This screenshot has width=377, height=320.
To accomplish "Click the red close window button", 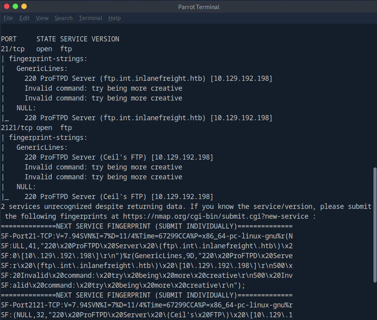I will 7,7.
